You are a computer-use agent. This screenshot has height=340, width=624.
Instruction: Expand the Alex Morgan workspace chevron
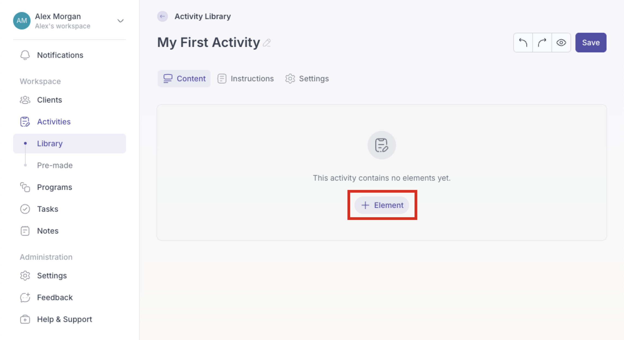pos(120,21)
